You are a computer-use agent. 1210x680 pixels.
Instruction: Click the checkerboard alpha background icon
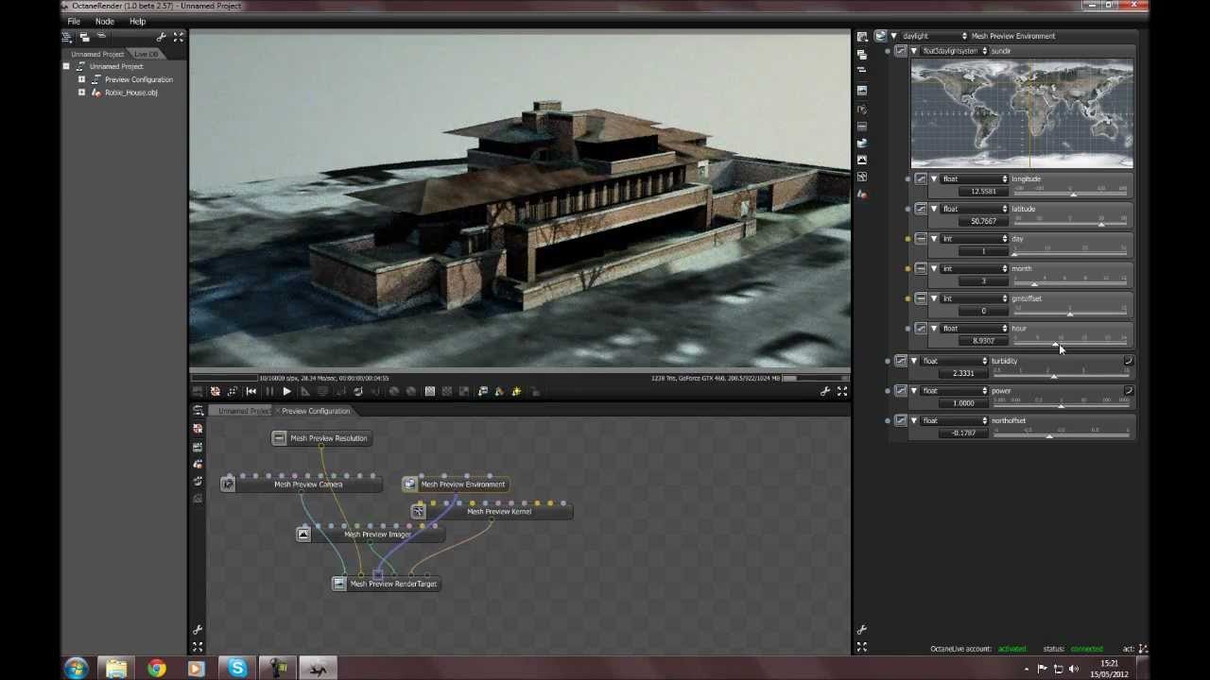(429, 391)
